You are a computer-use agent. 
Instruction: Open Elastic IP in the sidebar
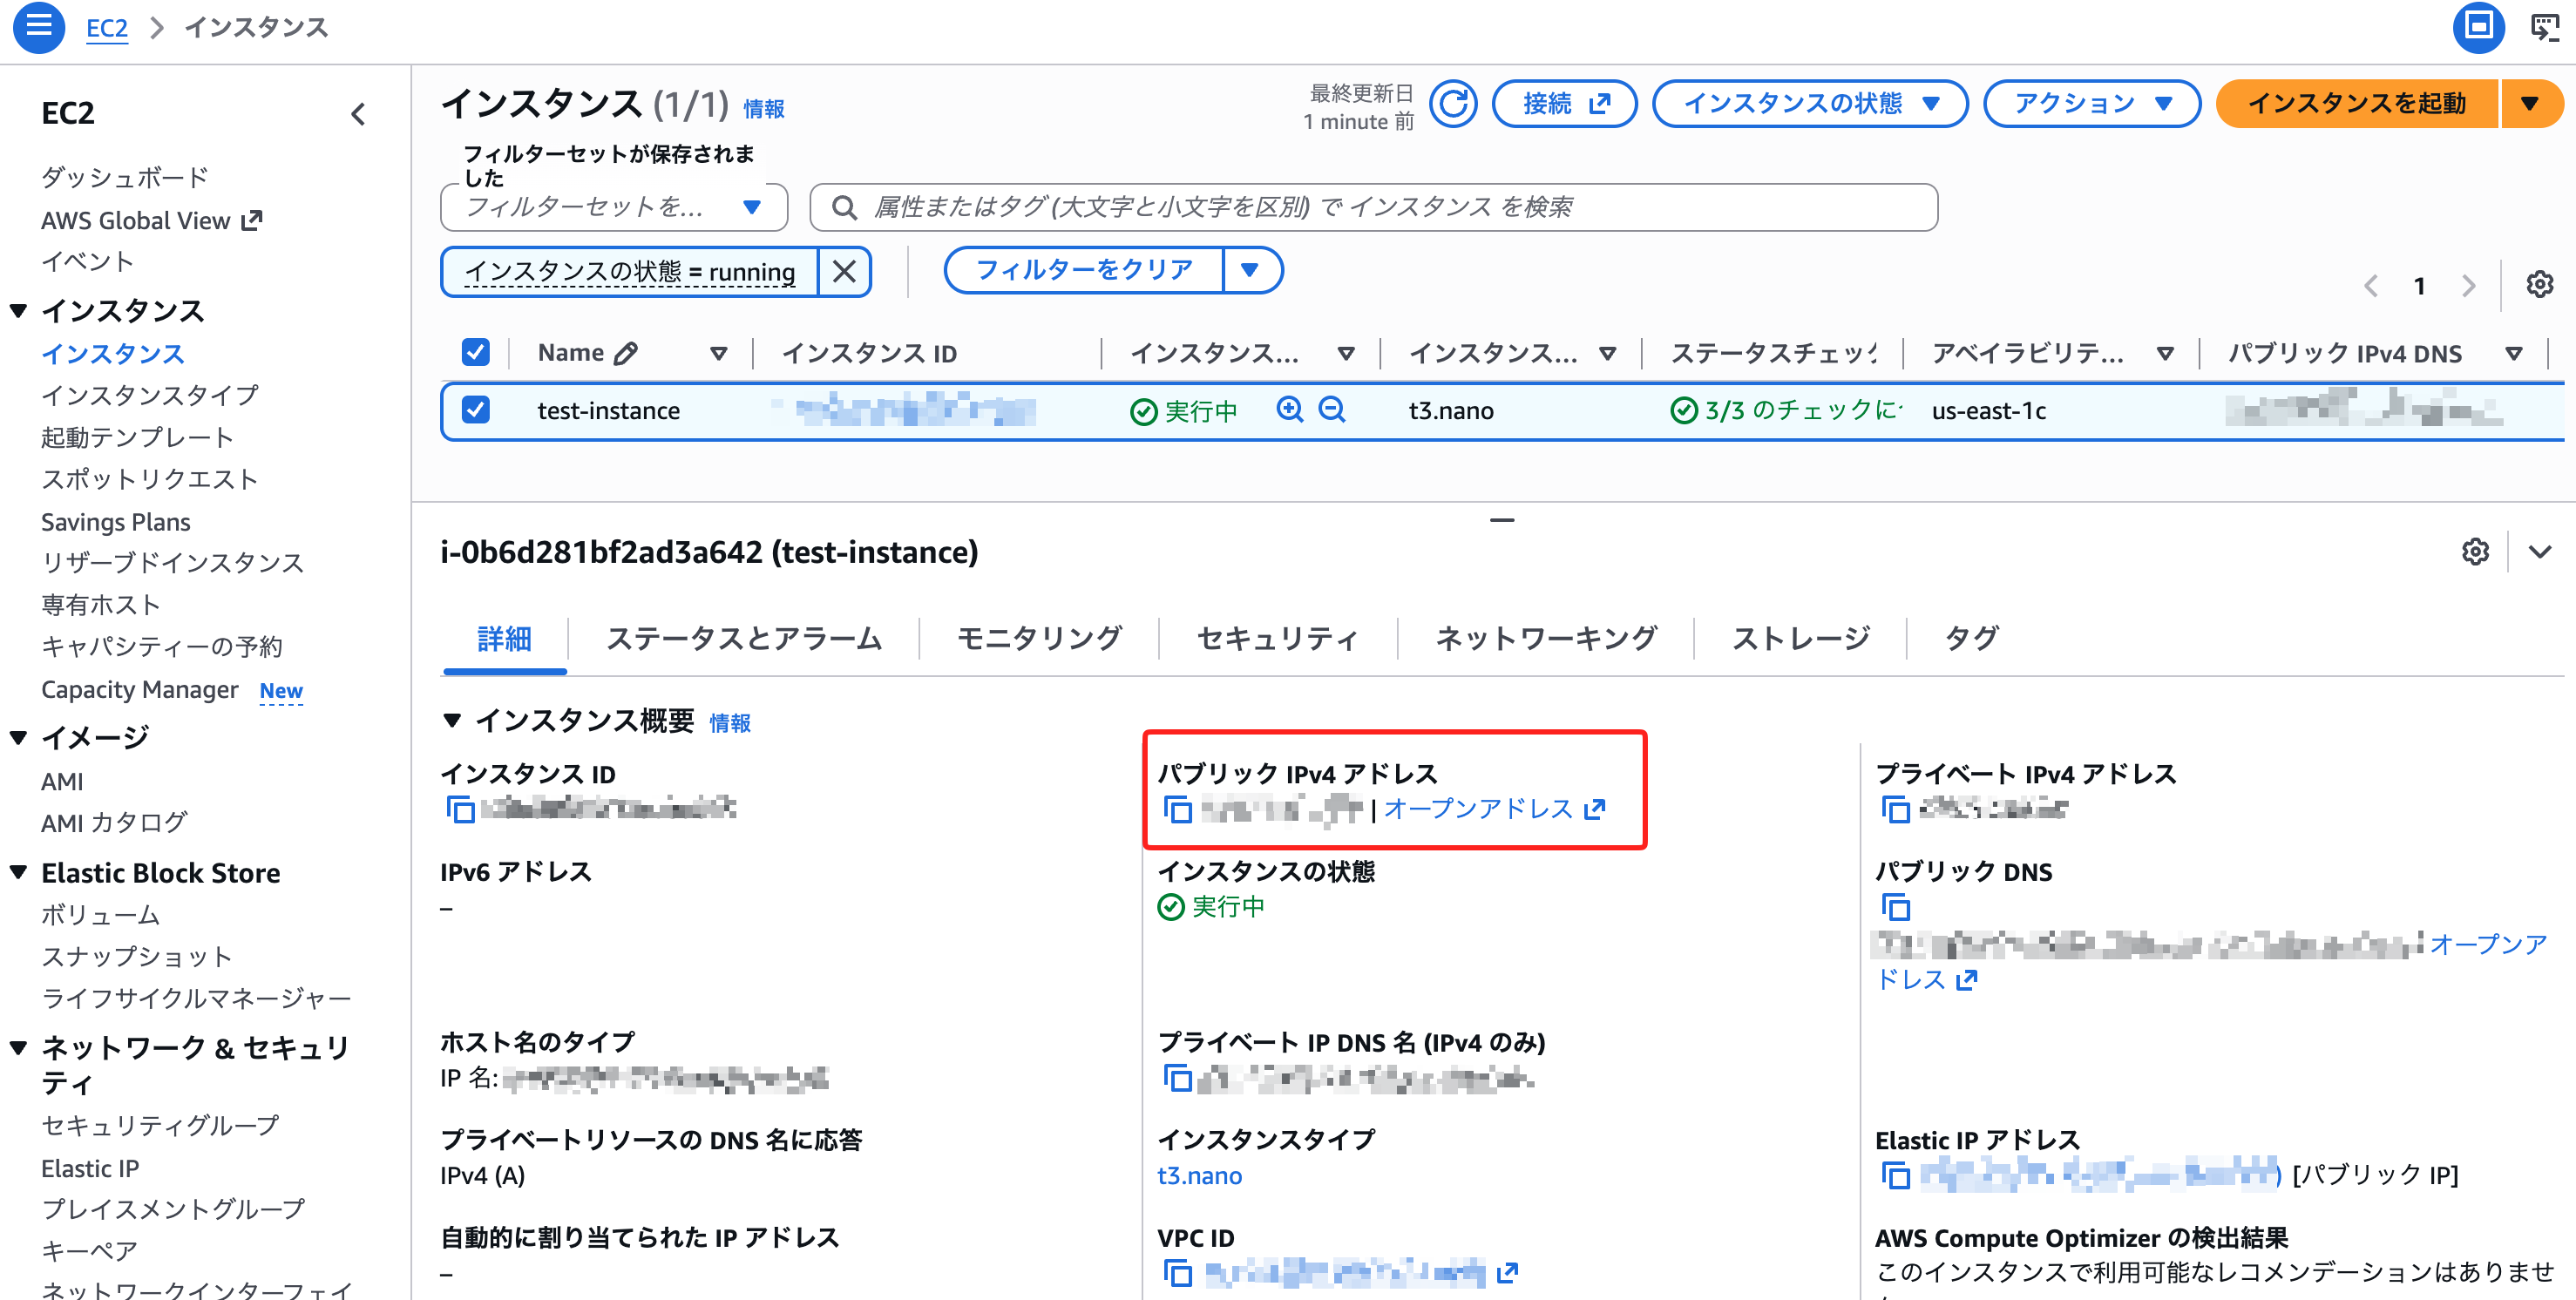coord(89,1168)
